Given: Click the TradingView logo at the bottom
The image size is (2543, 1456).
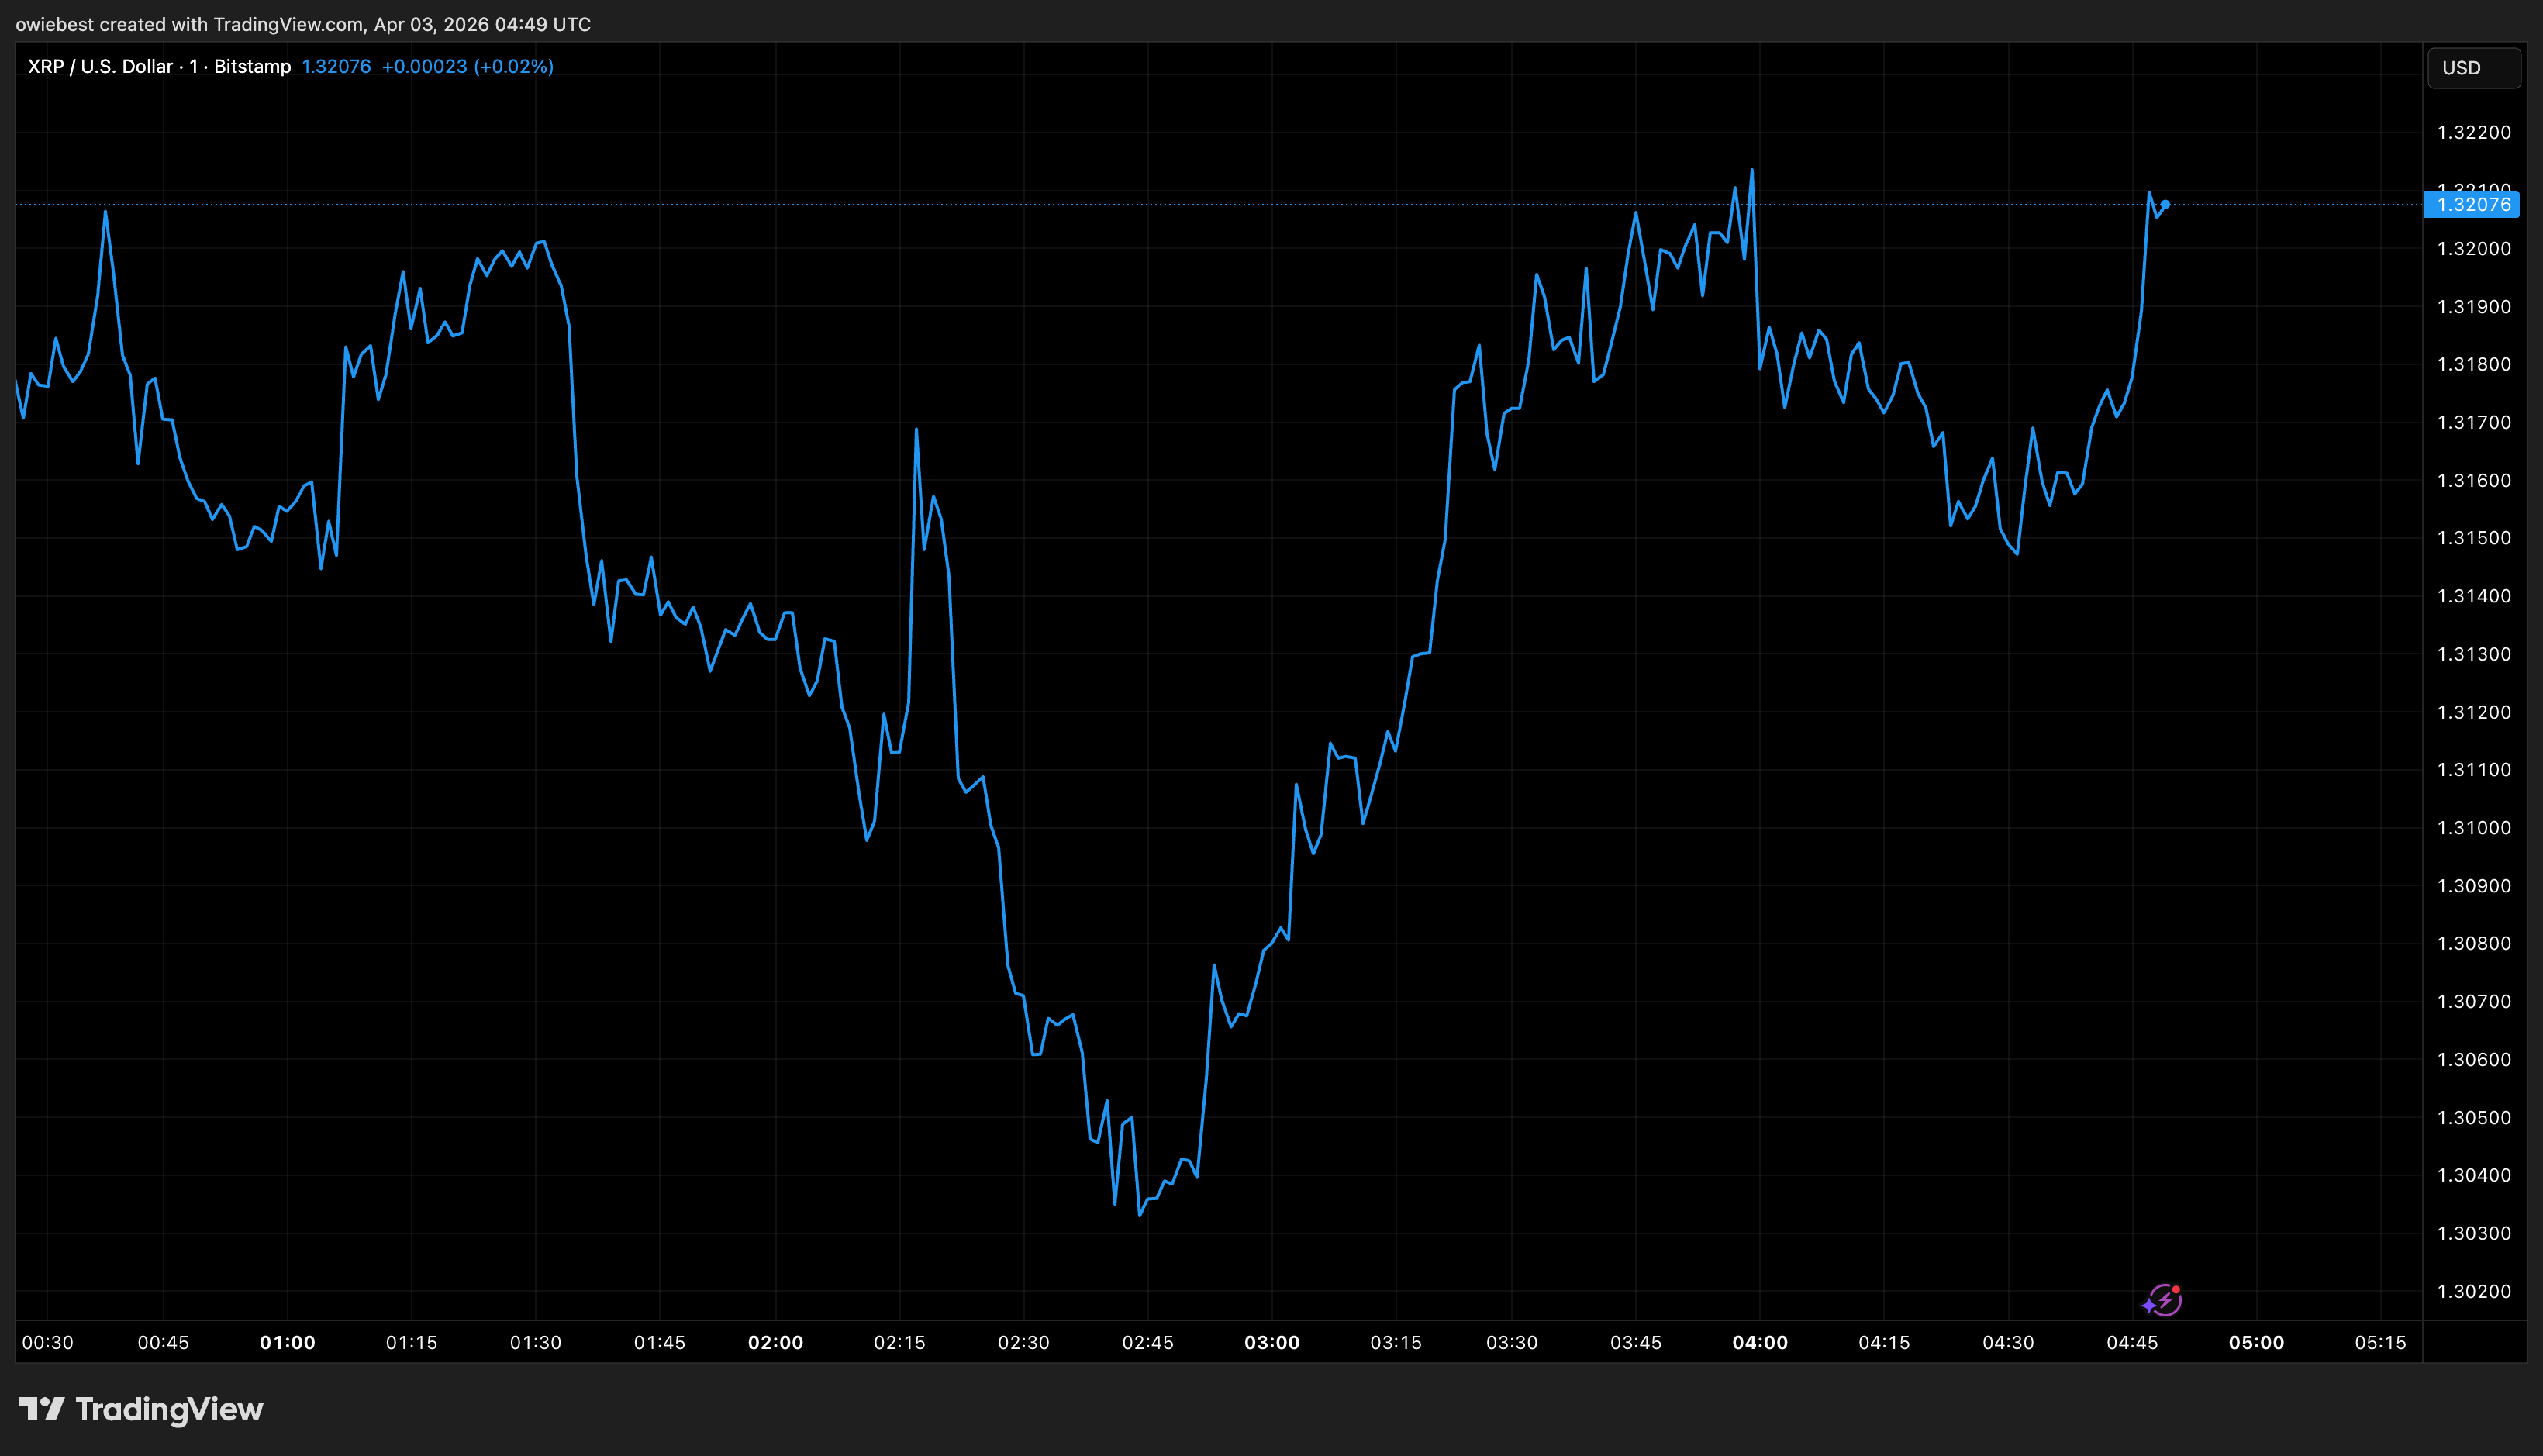Looking at the screenshot, I should pos(141,1409).
